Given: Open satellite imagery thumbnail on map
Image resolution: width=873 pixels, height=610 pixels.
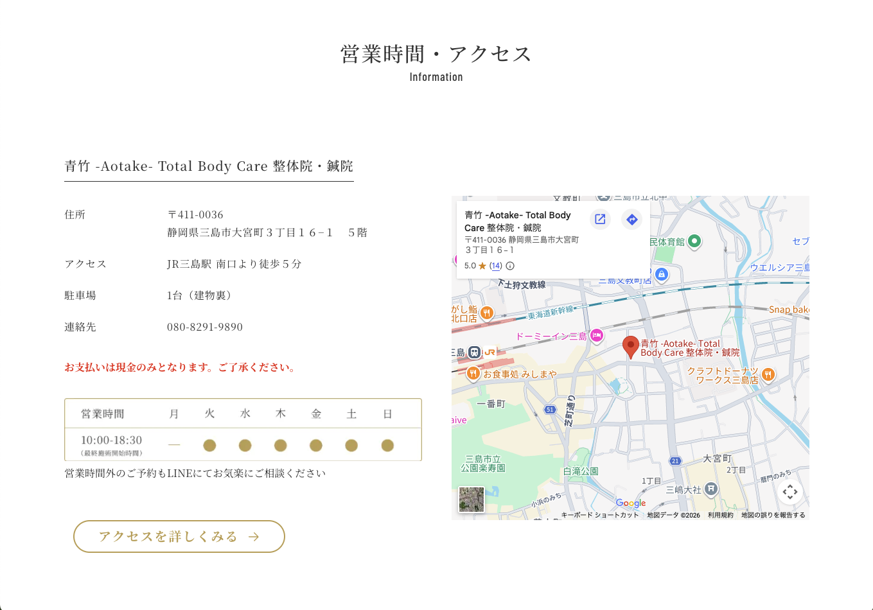Looking at the screenshot, I should 472,500.
